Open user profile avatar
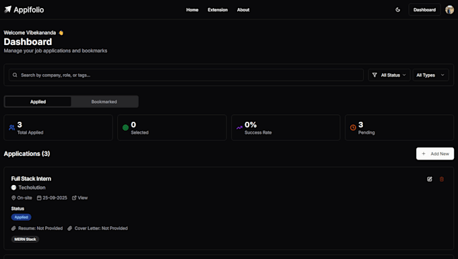This screenshot has height=259, width=458. click(x=449, y=9)
